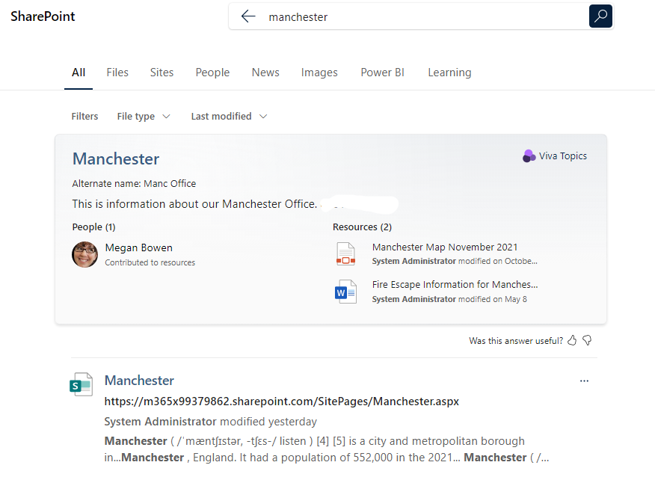Screen dimensions: 655x477
Task: Click the back arrow in search box
Action: coord(248,16)
